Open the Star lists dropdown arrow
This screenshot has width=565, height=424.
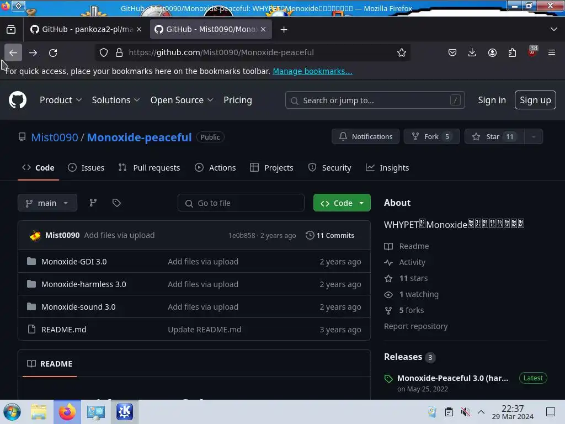click(534, 137)
